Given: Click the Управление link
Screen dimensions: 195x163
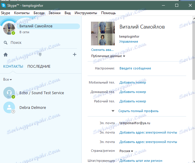Looking at the screenshot, I should (128, 41).
